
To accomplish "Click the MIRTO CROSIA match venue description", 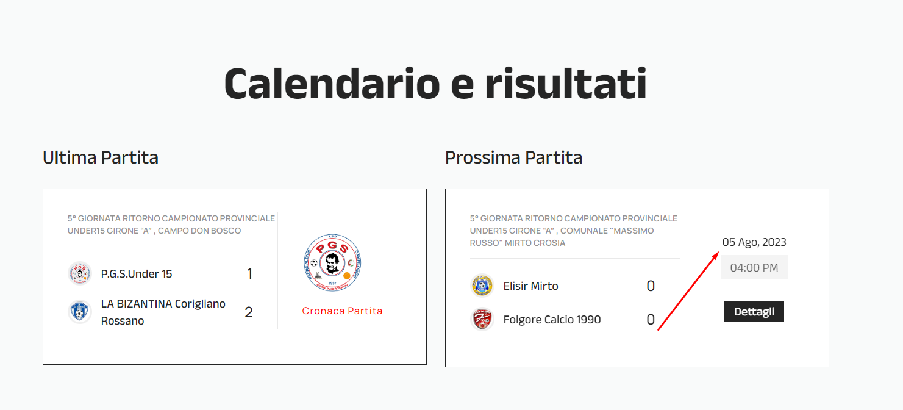I will pyautogui.click(x=573, y=231).
